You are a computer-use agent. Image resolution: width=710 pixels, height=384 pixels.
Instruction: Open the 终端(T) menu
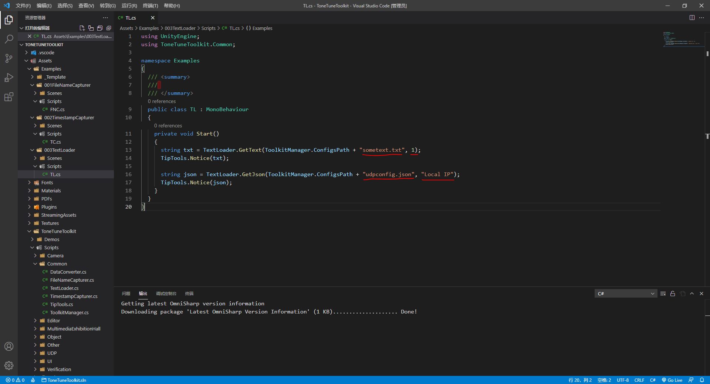pos(150,6)
